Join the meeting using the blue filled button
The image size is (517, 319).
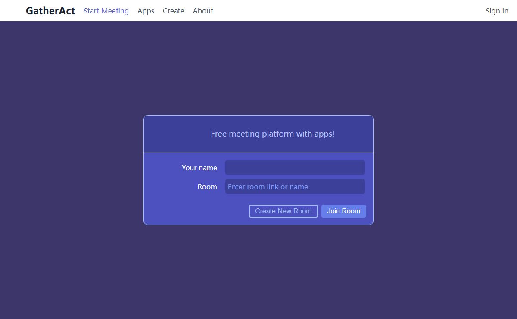pos(343,211)
